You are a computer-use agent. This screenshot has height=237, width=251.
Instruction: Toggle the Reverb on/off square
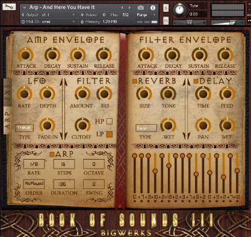(135, 81)
